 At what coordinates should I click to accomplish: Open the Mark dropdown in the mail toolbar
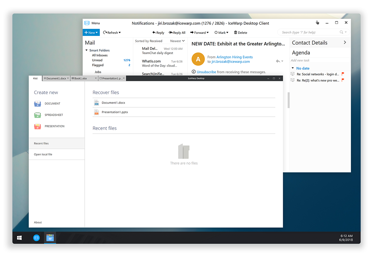coord(222,33)
